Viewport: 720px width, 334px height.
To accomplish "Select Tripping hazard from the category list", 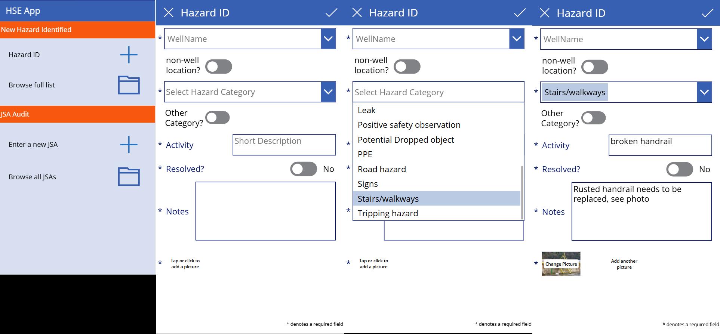I will point(388,213).
